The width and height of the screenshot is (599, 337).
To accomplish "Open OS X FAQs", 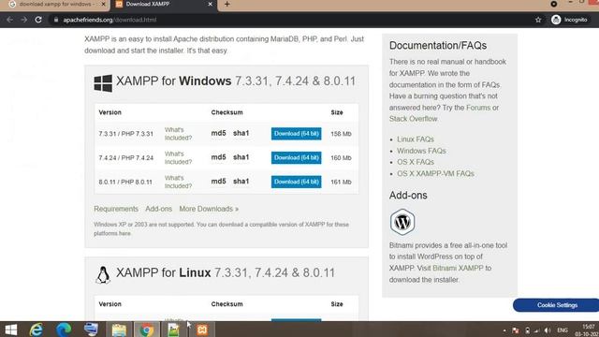I will (x=416, y=162).
